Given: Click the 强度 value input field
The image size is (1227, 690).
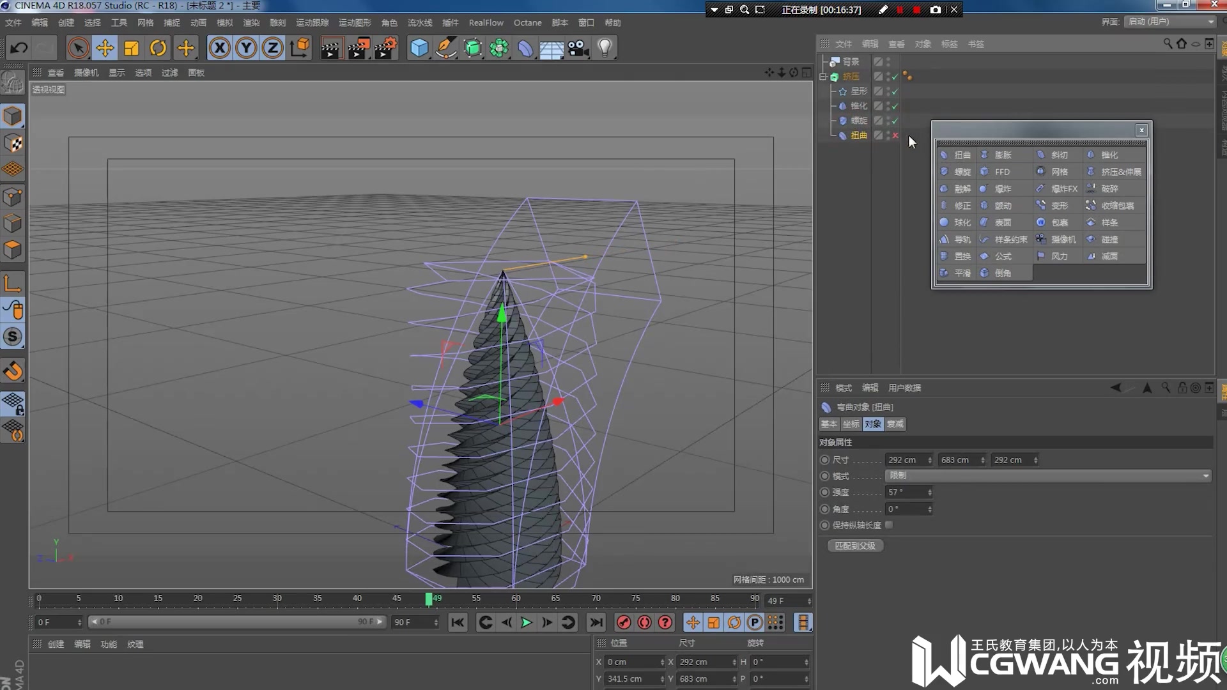Looking at the screenshot, I should click(x=906, y=493).
